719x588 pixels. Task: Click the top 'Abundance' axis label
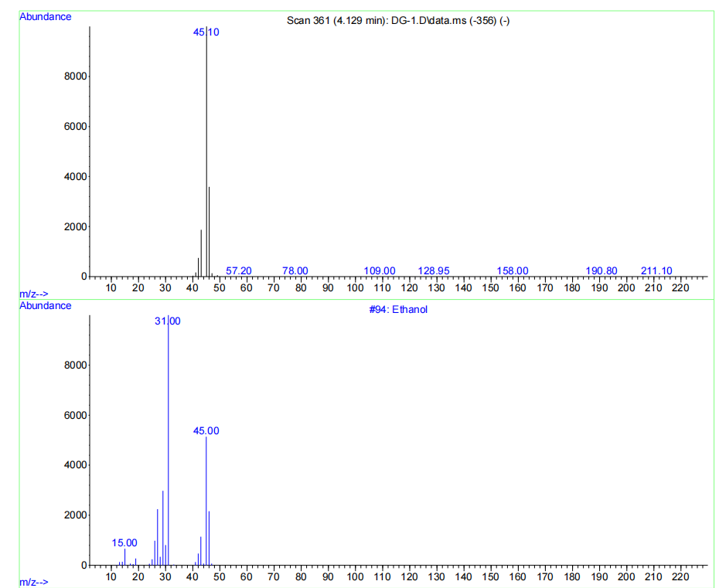tap(46, 16)
